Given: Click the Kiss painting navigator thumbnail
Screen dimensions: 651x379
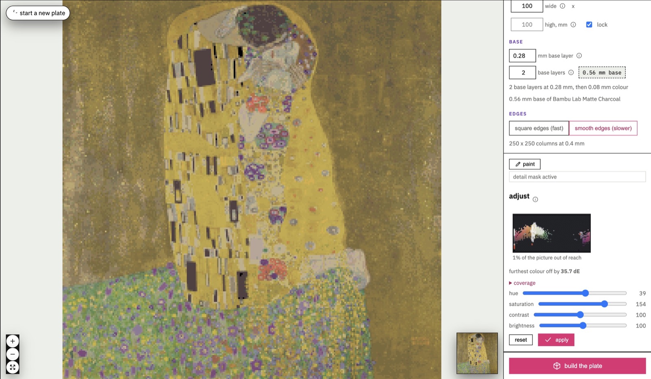Looking at the screenshot, I should click(477, 353).
